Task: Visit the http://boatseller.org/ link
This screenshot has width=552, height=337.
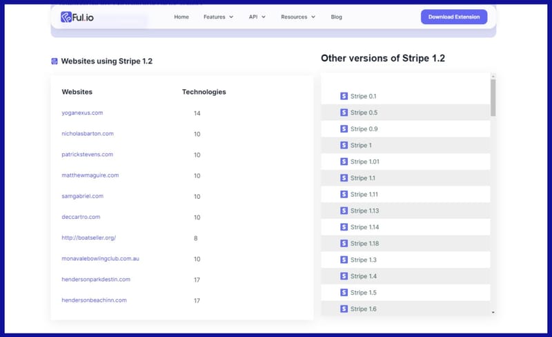Action: coord(88,238)
